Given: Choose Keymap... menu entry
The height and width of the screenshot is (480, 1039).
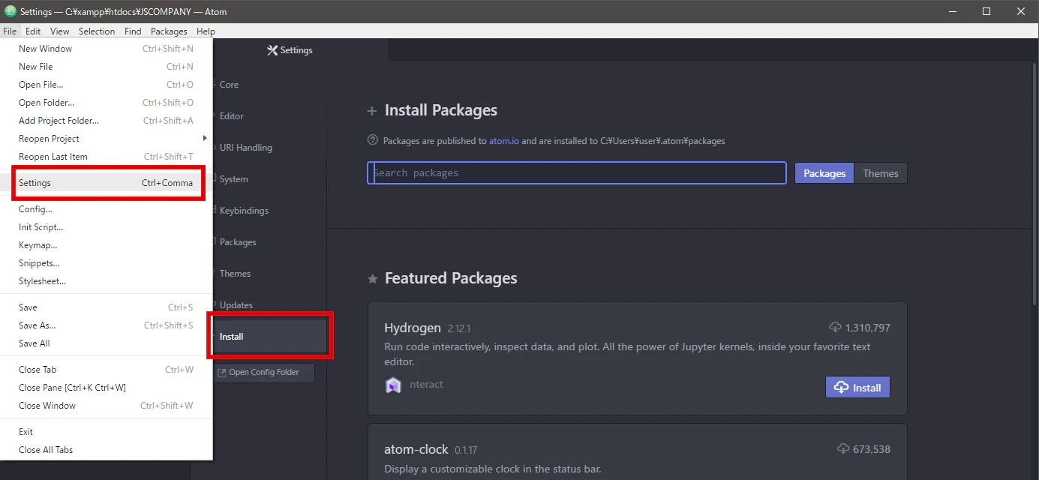Looking at the screenshot, I should (x=107, y=245).
